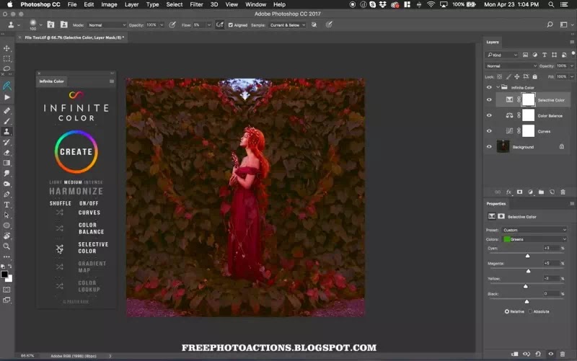Image resolution: width=577 pixels, height=361 pixels.
Task: Toggle SELECTIVE COLOR in Infinite Color panel
Action: click(x=93, y=247)
